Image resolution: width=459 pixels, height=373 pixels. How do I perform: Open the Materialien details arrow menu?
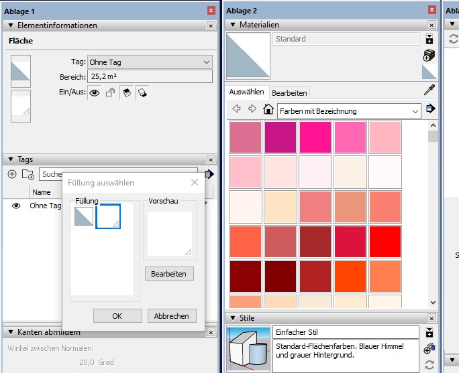point(430,108)
